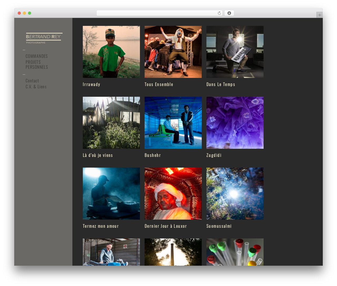
Task: Click the Dernier Jour à Louxor title
Action: pyautogui.click(x=166, y=226)
